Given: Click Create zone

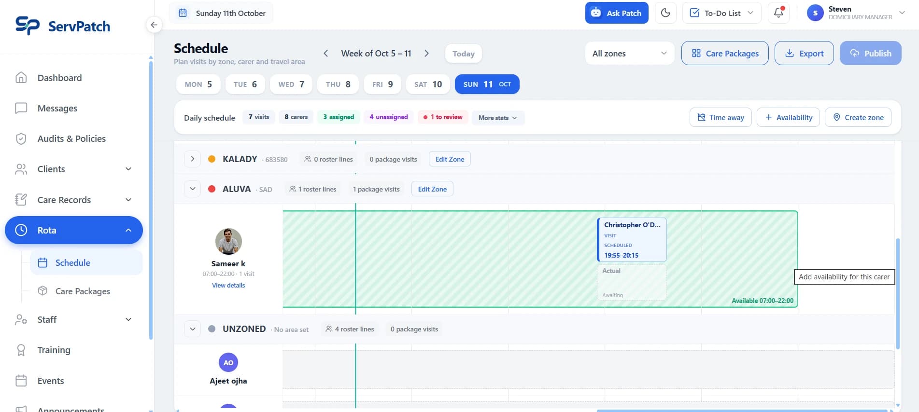Looking at the screenshot, I should pyautogui.click(x=858, y=117).
